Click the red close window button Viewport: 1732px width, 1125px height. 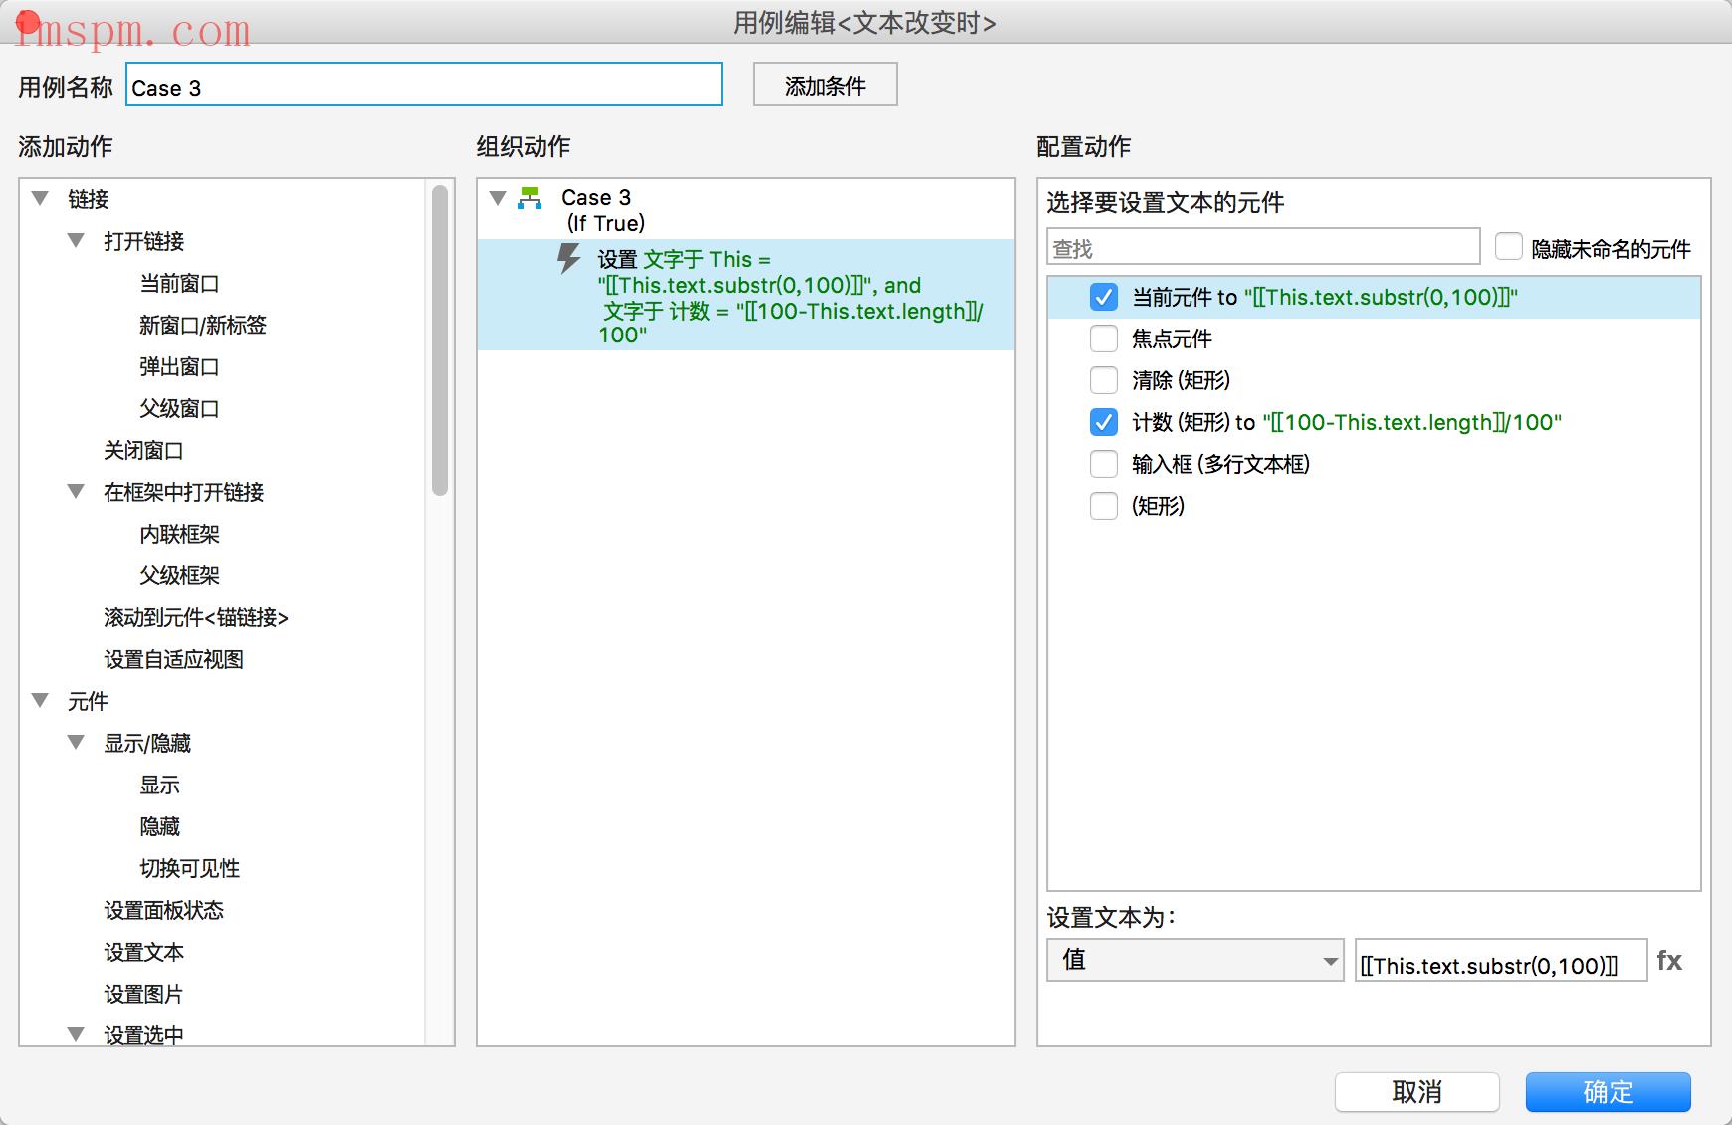pos(28,21)
